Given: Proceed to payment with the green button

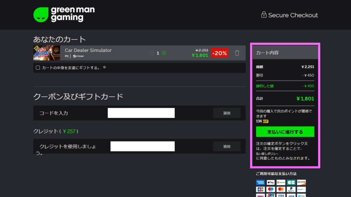Looking at the screenshot, I should (285, 132).
